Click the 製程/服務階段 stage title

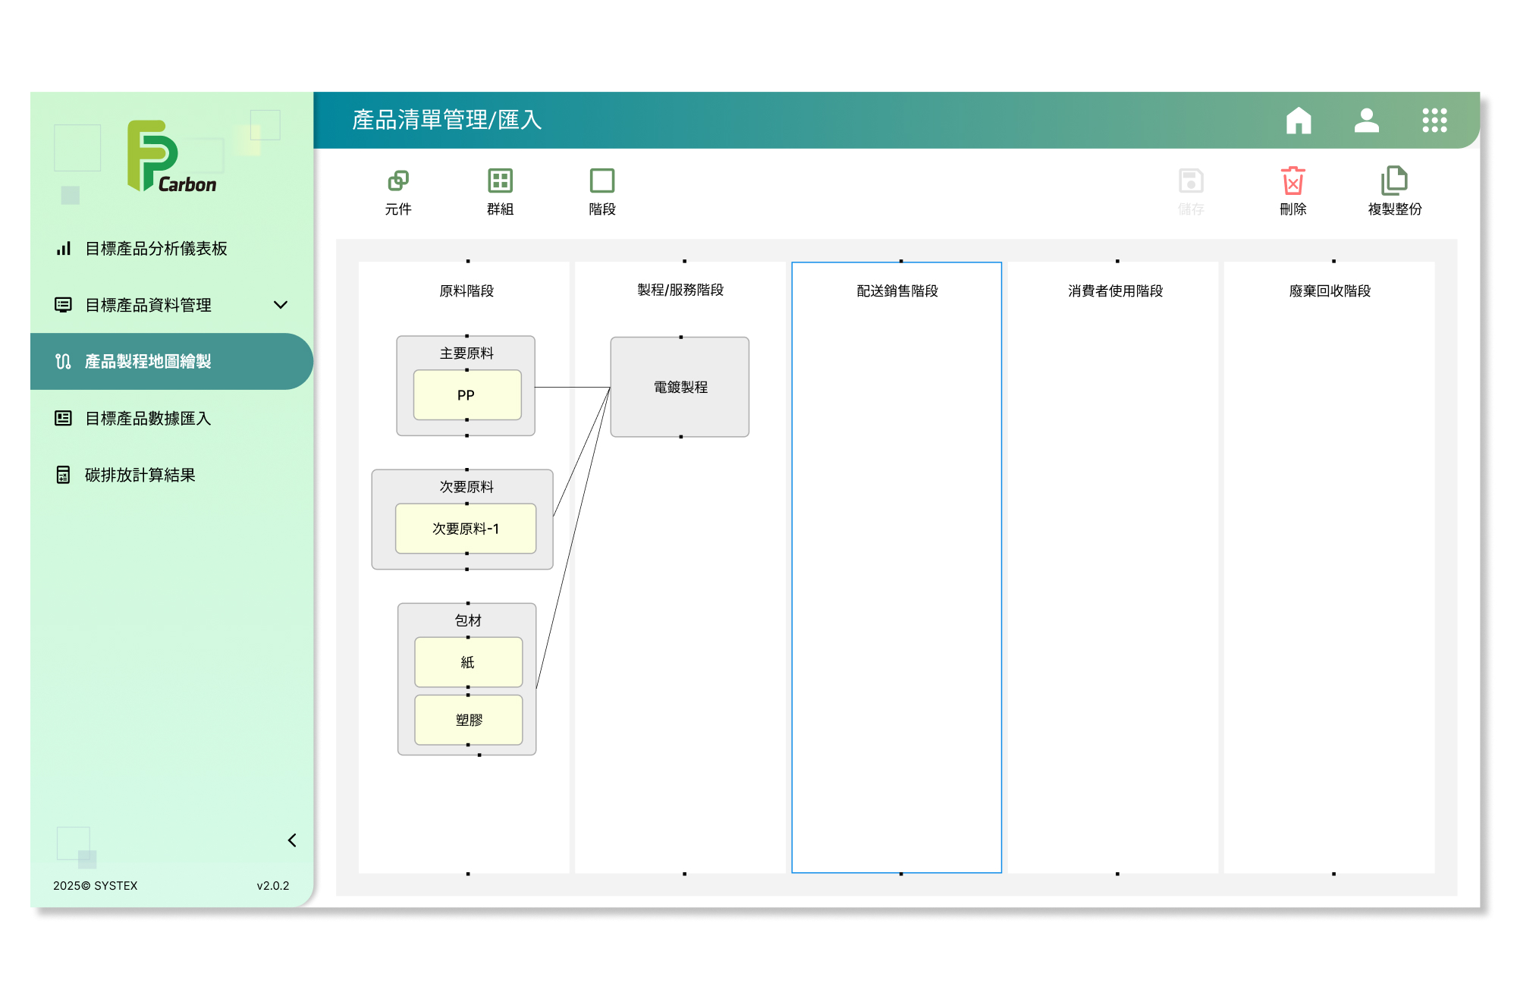(x=680, y=290)
